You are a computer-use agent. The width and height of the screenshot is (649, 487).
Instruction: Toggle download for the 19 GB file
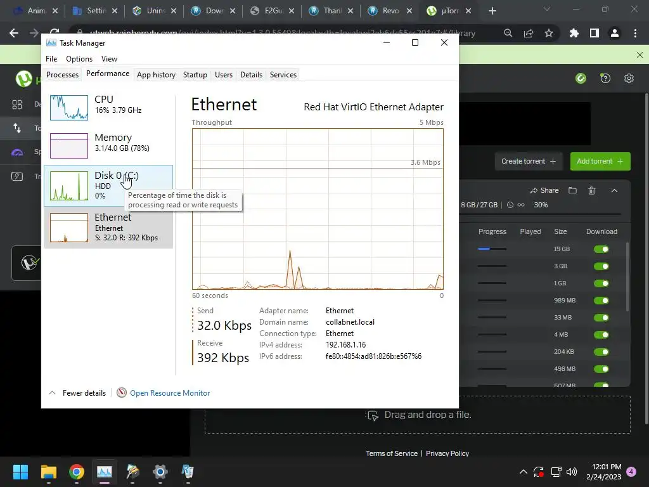click(601, 249)
